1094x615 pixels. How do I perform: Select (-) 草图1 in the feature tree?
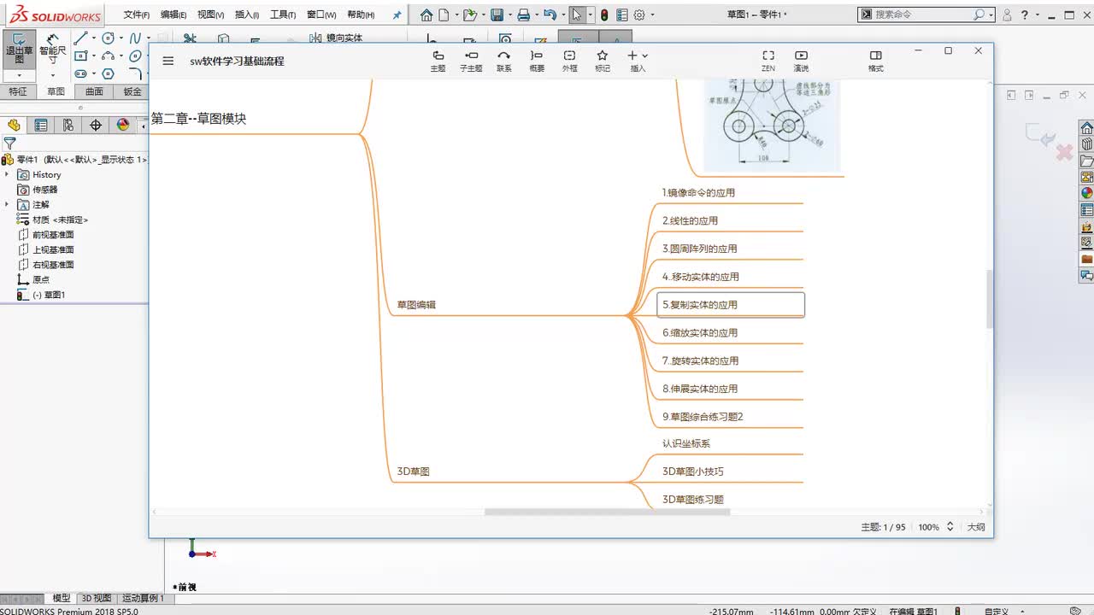[49, 295]
